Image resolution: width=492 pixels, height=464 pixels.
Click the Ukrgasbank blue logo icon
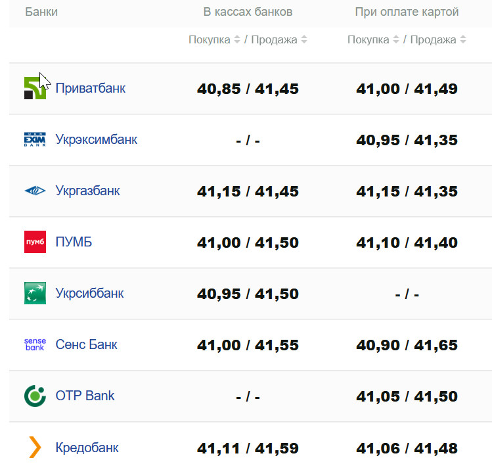(35, 191)
